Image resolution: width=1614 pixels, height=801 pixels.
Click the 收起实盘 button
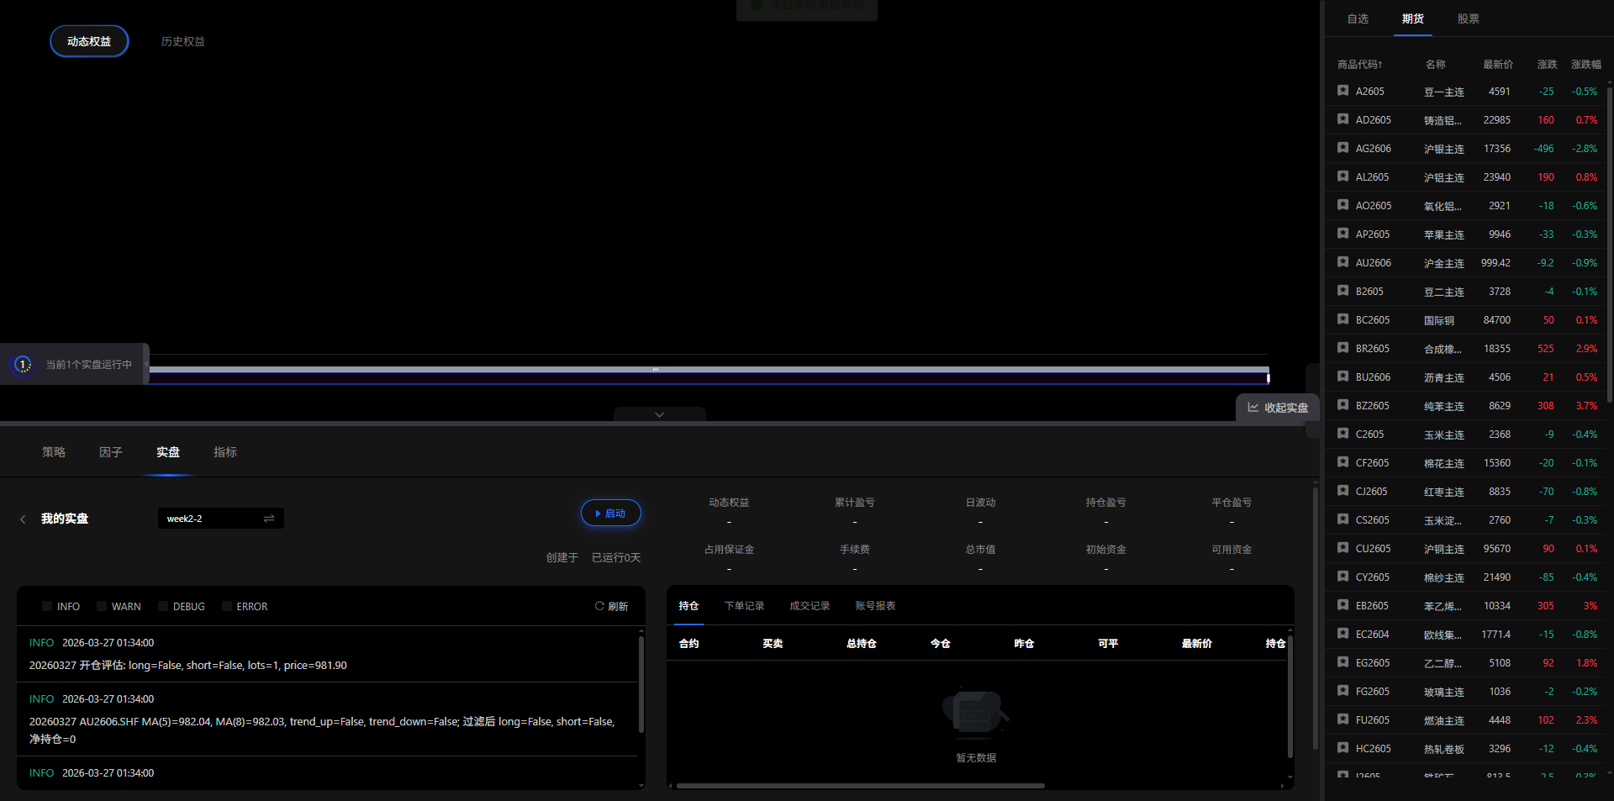[x=1278, y=408]
